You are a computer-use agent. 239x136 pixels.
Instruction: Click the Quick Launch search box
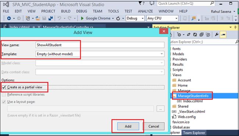coord(186,3)
